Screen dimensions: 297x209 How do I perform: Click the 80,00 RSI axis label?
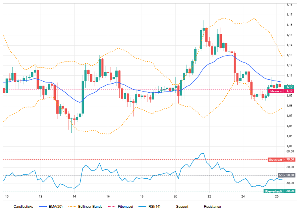point(290,151)
